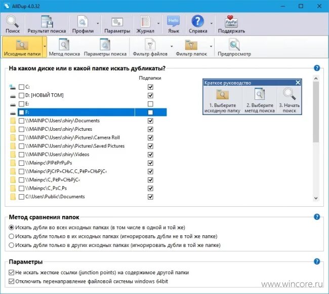Switch to Параметры поиска tab
Image resolution: width=329 pixels, height=294 pixels.
(105, 47)
